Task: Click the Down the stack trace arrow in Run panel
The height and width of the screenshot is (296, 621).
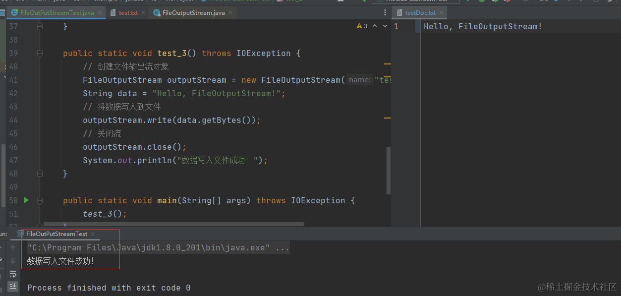Action: click(13, 261)
